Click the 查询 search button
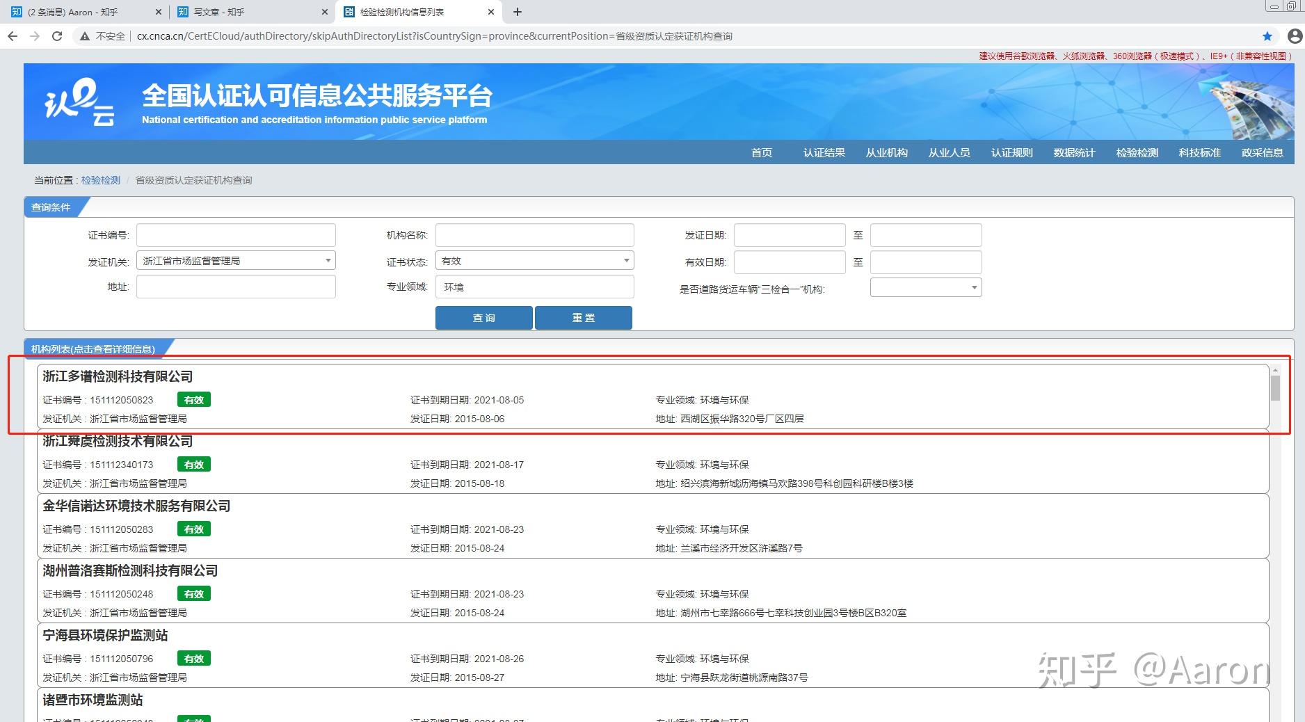 [x=483, y=318]
